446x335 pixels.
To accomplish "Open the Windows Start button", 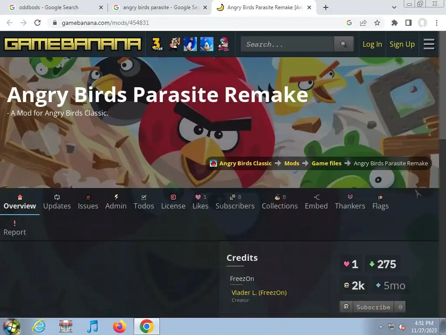I will coord(11,326).
